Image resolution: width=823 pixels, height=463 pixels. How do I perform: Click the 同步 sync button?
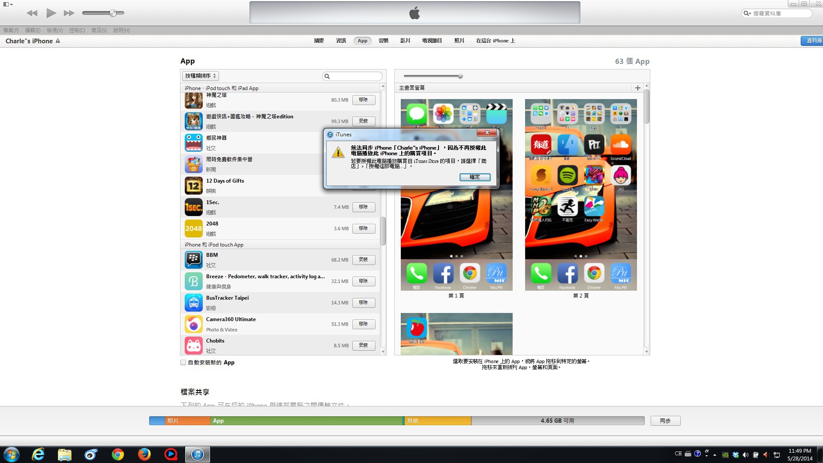pos(665,421)
